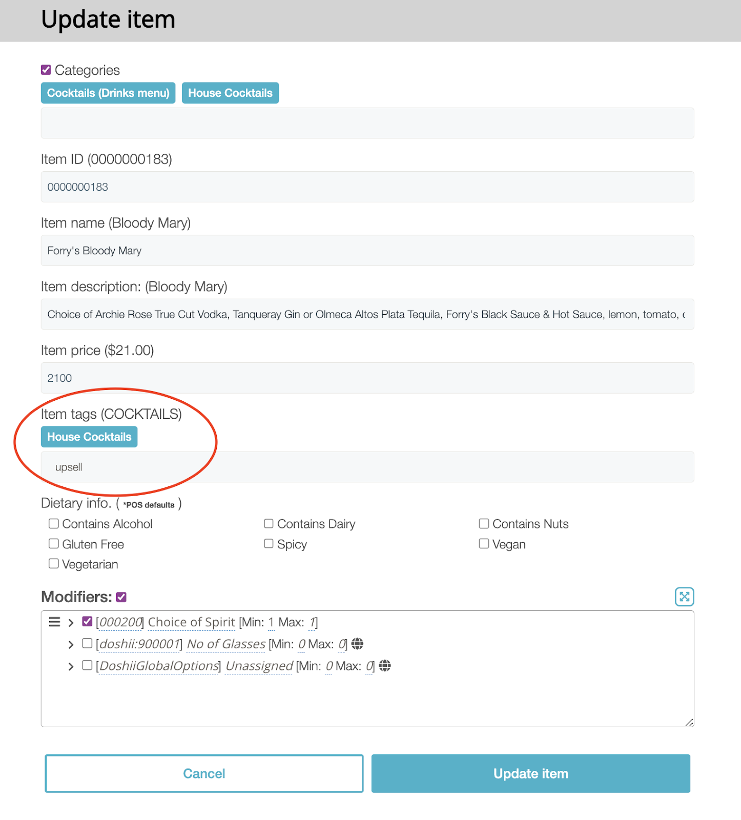Screen dimensions: 741x820
Task: Focus the item tags input containing upsell
Action: pos(367,467)
